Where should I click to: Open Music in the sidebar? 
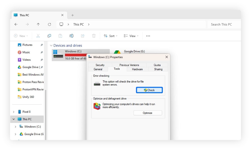(26, 52)
